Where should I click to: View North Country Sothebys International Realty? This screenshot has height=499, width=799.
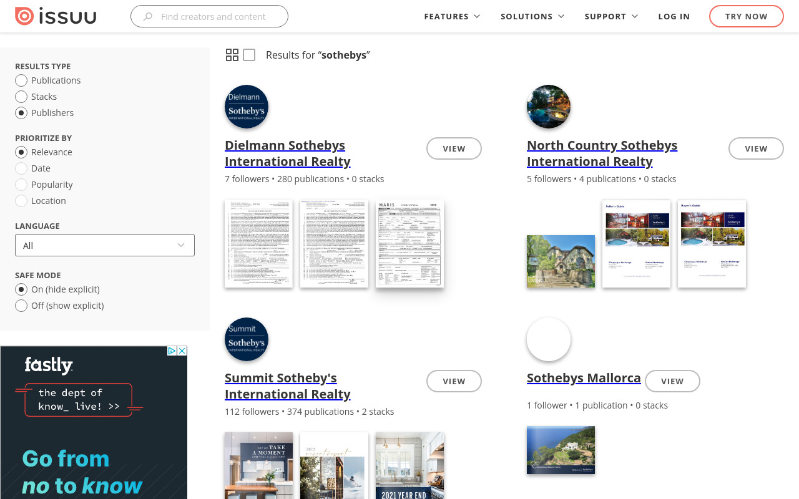[x=756, y=148]
